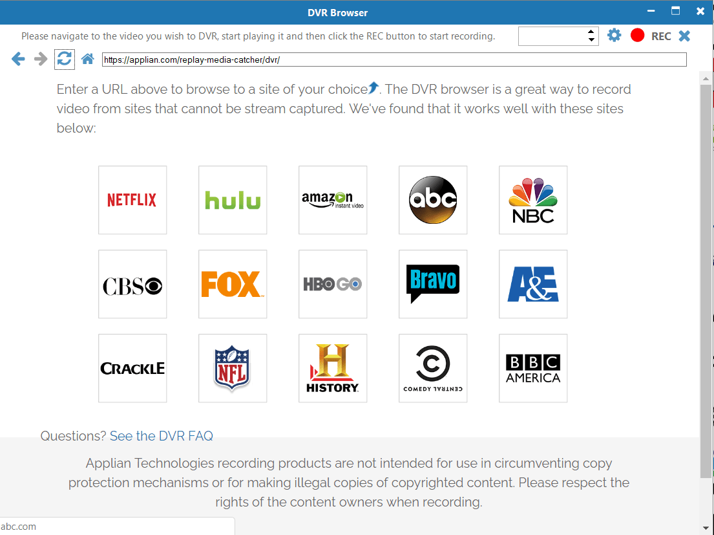Image resolution: width=714 pixels, height=535 pixels.
Task: Increase the spinner value with up arrow
Action: pos(591,32)
